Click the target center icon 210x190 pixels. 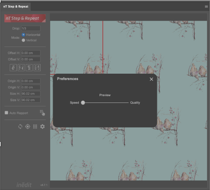click(28, 126)
